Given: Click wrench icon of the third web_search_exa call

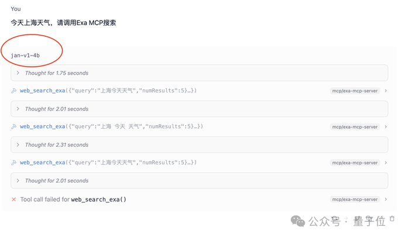Looking at the screenshot, I should [x=13, y=163].
